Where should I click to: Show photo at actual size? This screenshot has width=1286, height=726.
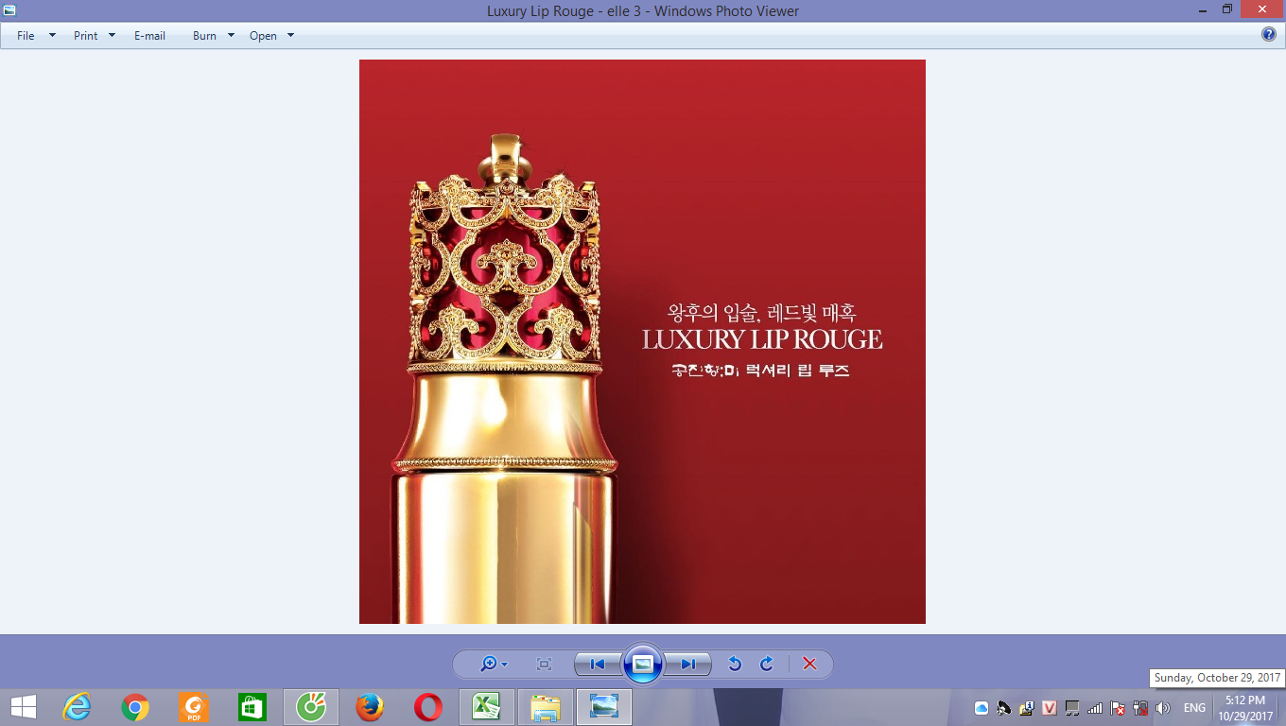[544, 665]
